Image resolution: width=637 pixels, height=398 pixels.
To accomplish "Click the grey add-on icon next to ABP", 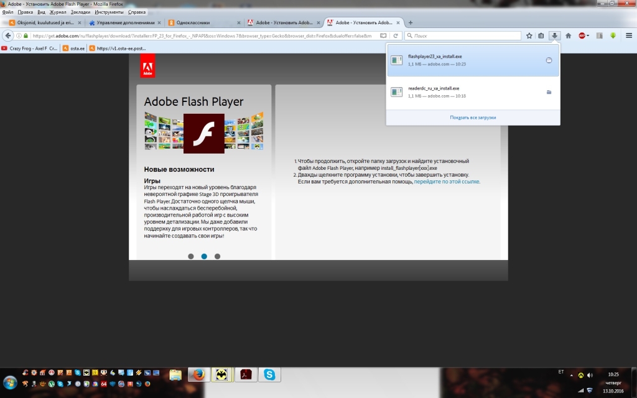I will pyautogui.click(x=599, y=35).
